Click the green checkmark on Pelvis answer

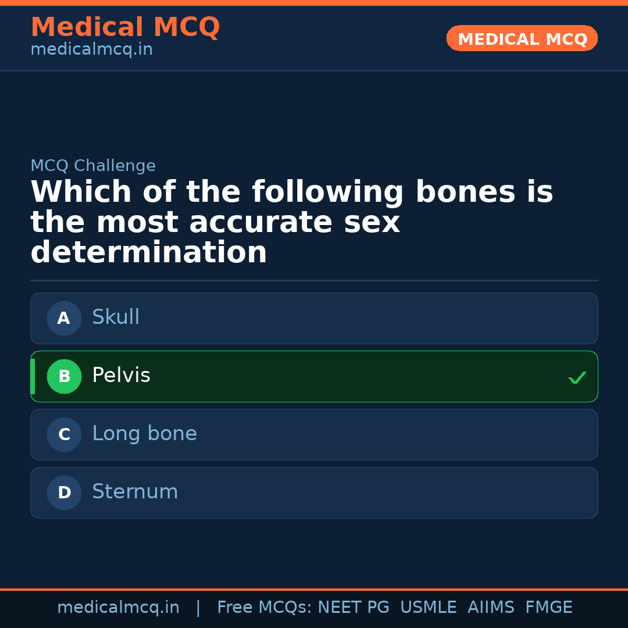point(577,377)
